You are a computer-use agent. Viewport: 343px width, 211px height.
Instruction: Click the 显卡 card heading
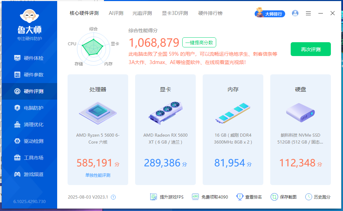click(165, 89)
